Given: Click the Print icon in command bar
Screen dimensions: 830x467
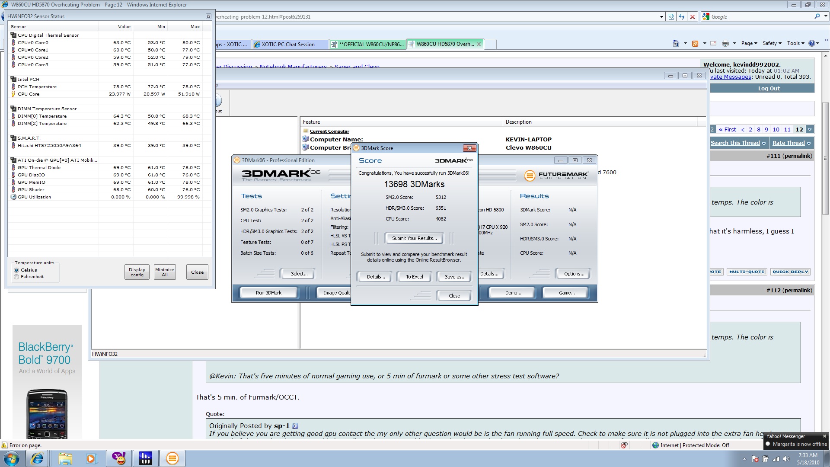Looking at the screenshot, I should 725,43.
